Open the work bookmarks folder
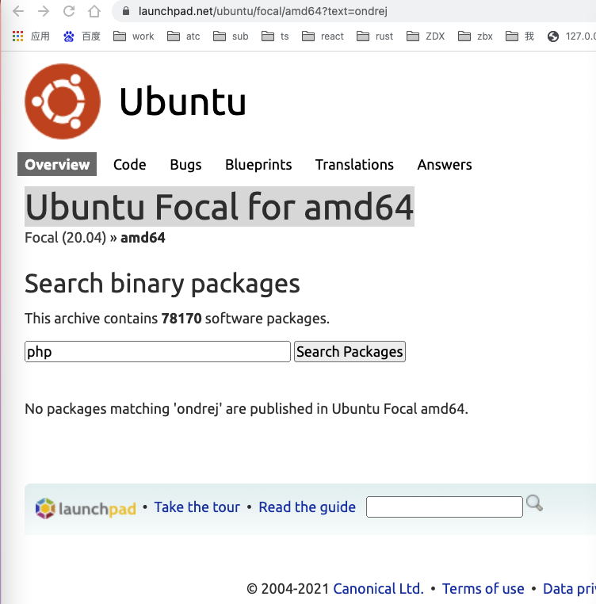Screen dimensions: 596x604 coord(133,36)
